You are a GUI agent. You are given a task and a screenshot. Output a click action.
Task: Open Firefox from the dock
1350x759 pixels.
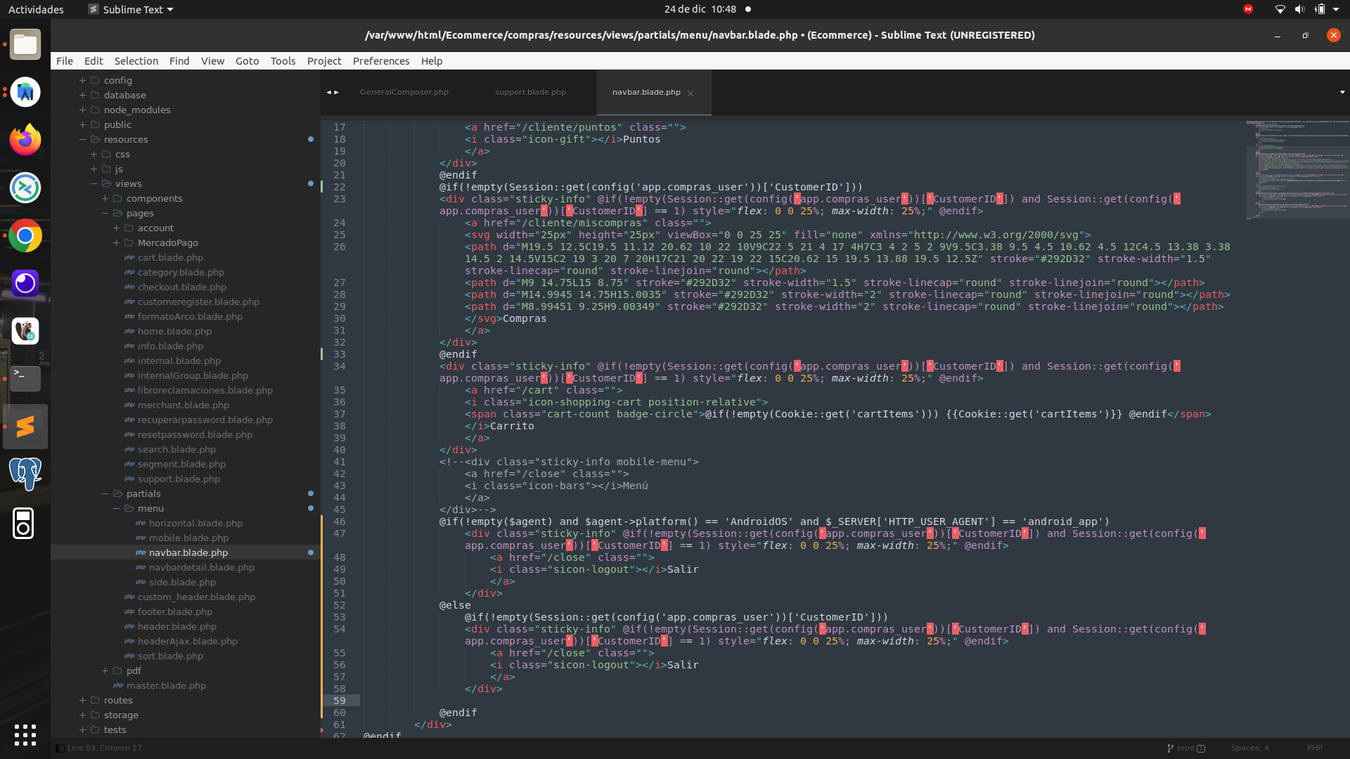point(25,140)
